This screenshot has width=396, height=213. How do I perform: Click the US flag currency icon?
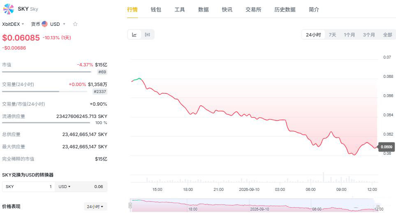tap(45, 24)
